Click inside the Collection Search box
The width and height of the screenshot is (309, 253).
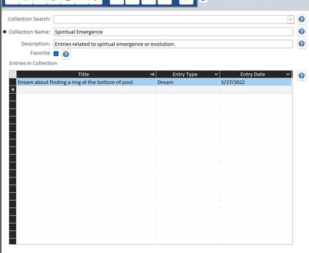[x=170, y=19]
